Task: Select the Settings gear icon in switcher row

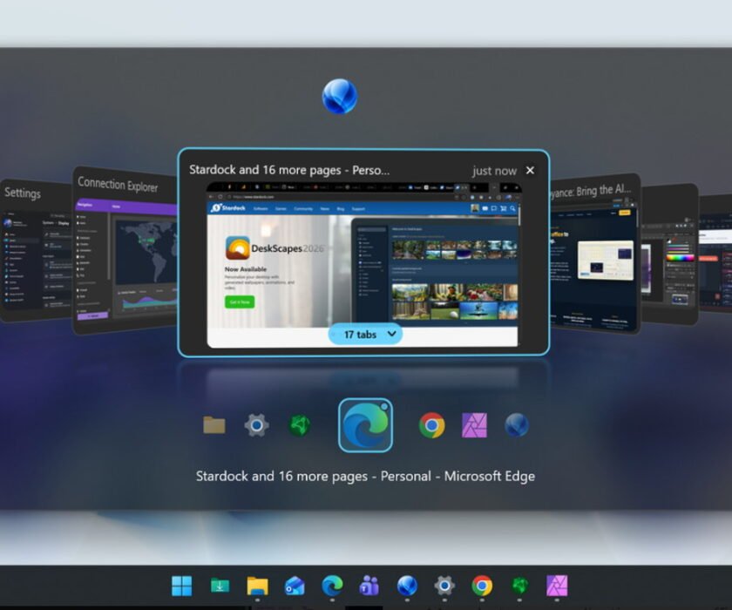Action: coord(256,425)
